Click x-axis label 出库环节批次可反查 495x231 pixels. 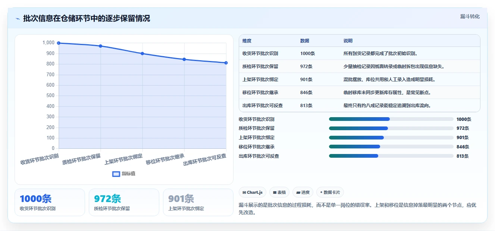(x=205, y=160)
